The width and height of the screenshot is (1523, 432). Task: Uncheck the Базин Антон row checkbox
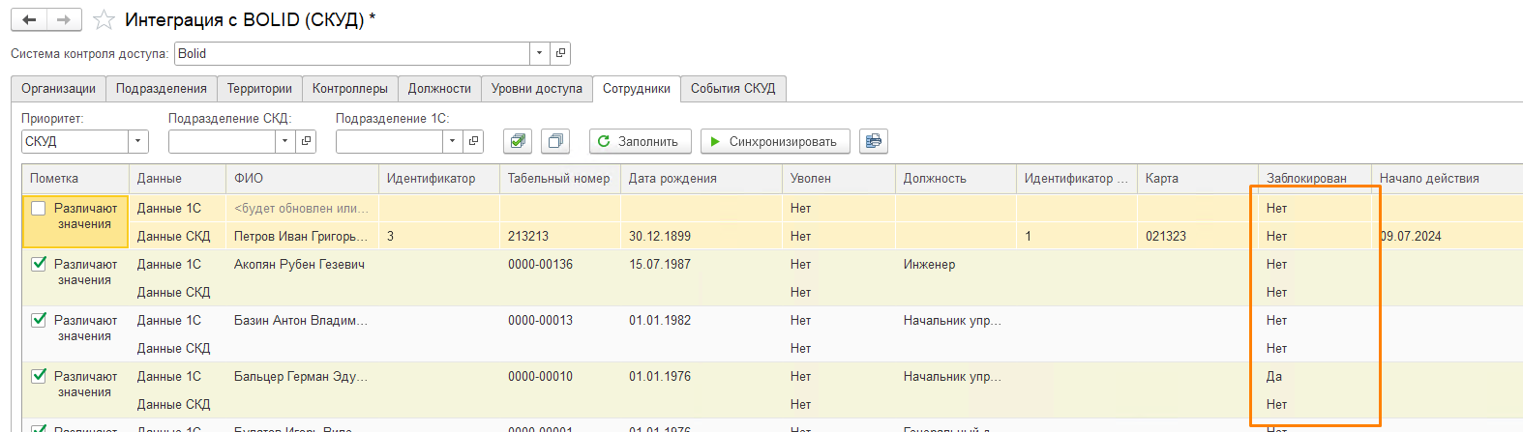pos(39,320)
